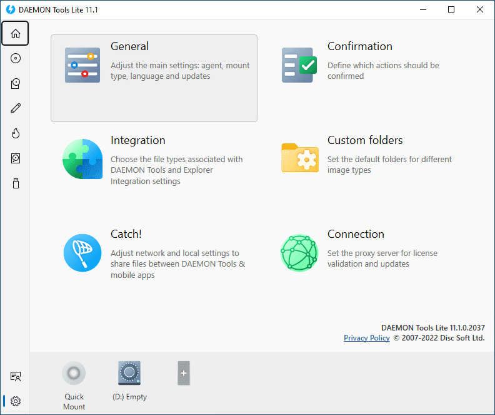Minimize the DAEMON Tools window

(x=423, y=9)
